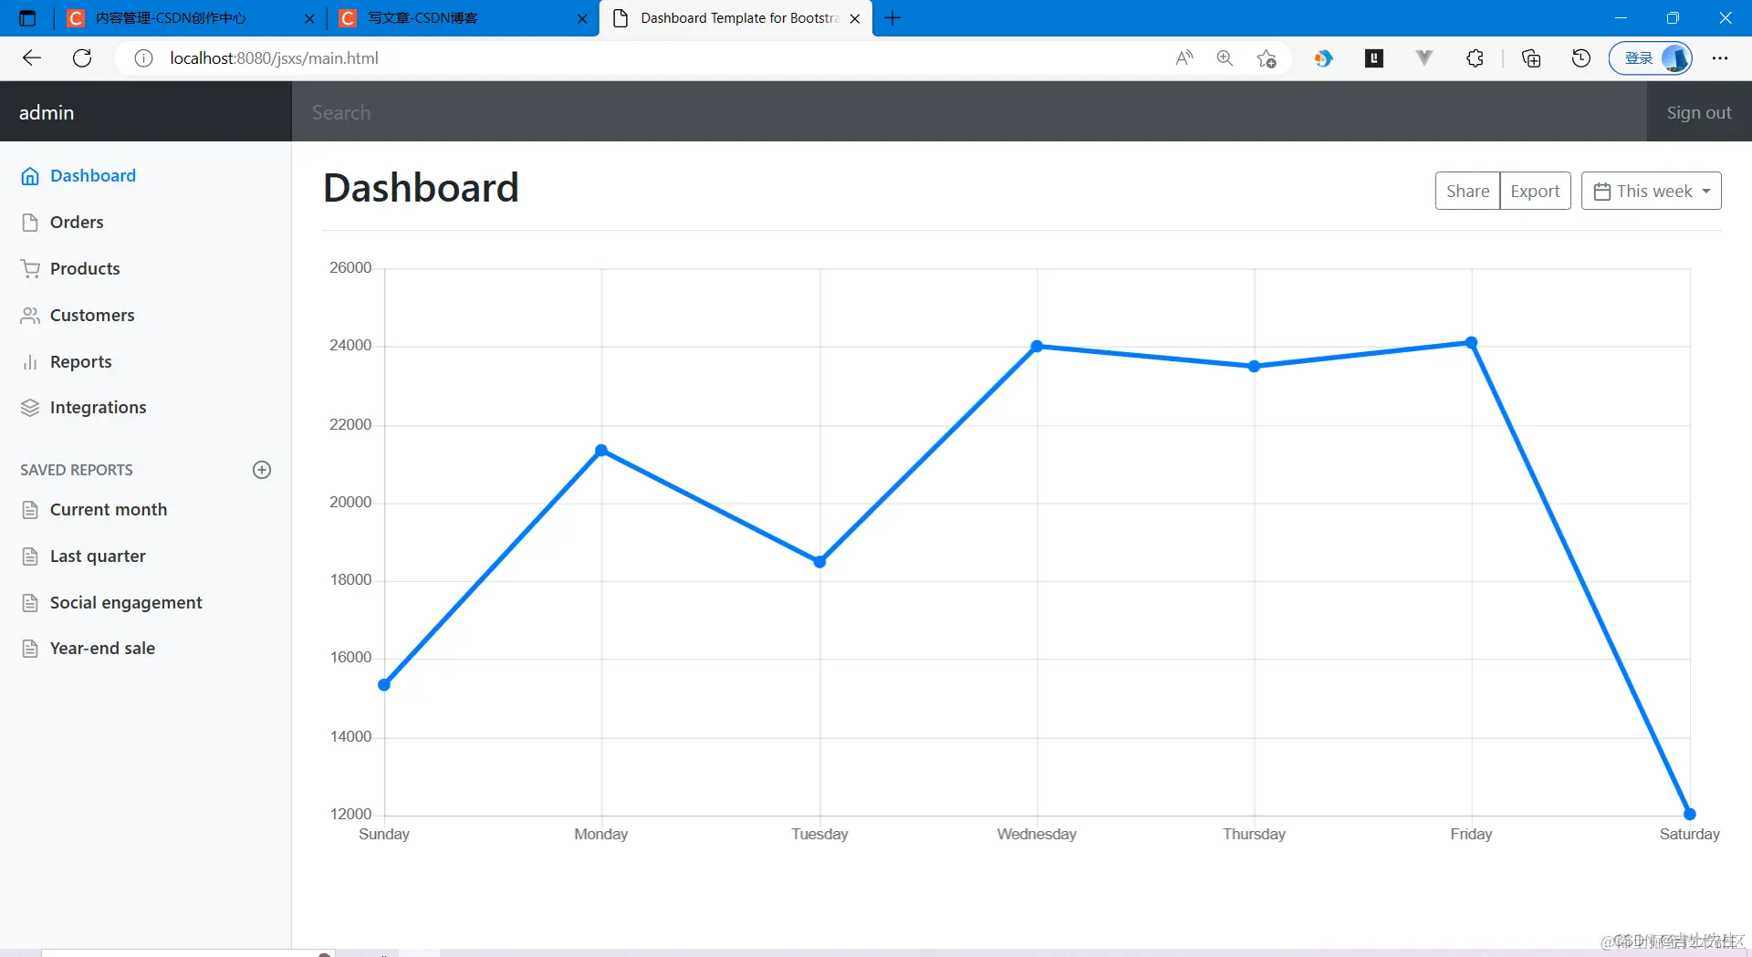The width and height of the screenshot is (1752, 957).
Task: Open the Social engagement saved report
Action: [126, 603]
